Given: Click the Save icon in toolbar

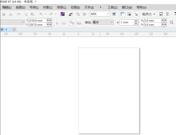Looking at the screenshot, I should (x=4, y=14).
